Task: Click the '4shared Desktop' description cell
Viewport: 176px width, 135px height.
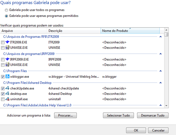Action: tap(60, 94)
